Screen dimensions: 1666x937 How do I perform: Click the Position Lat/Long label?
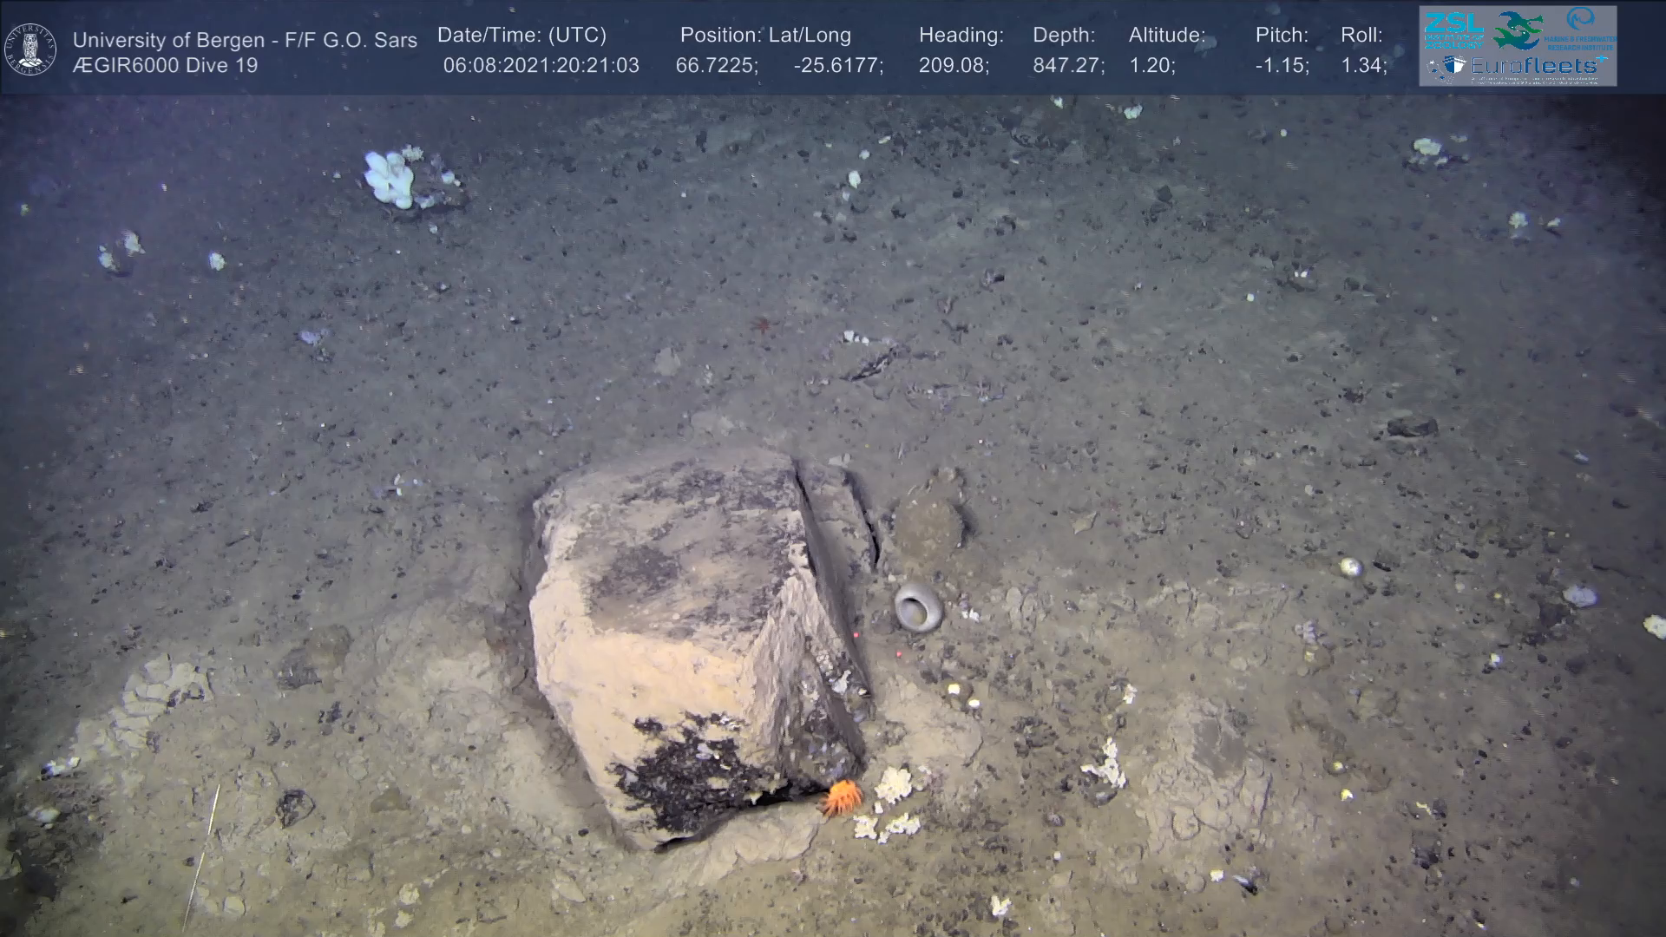[x=765, y=36]
